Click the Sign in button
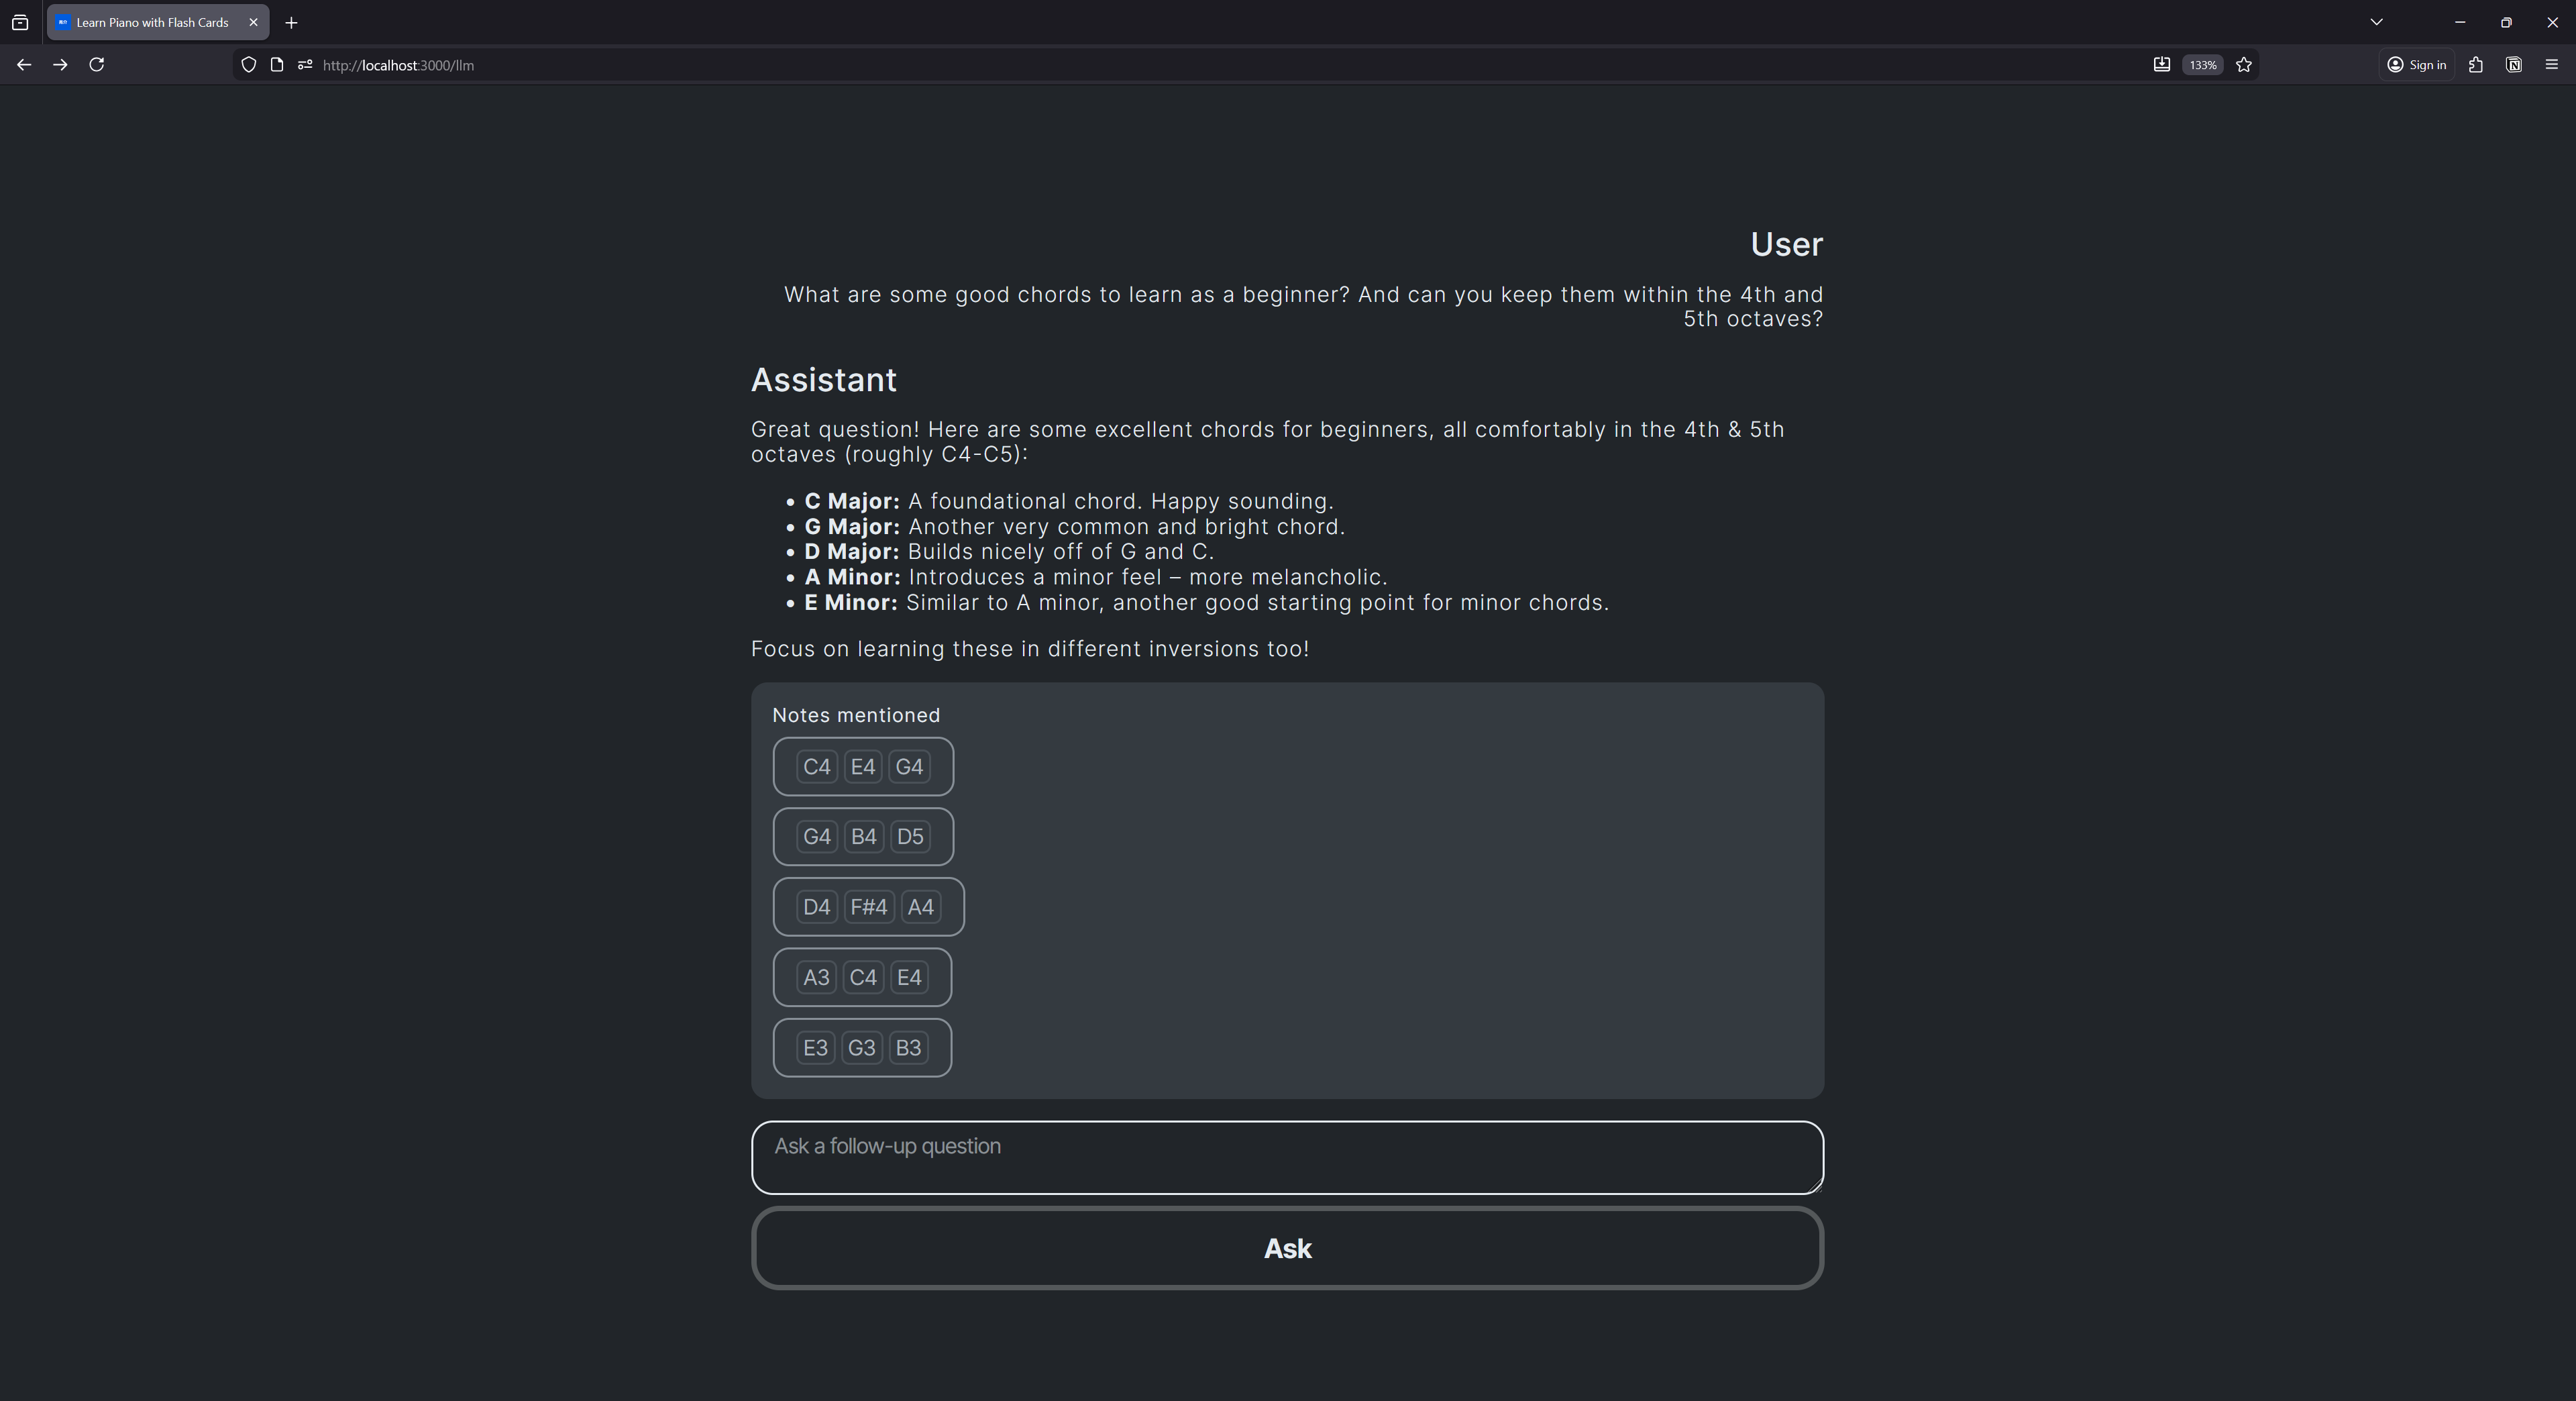This screenshot has height=1401, width=2576. point(2416,65)
